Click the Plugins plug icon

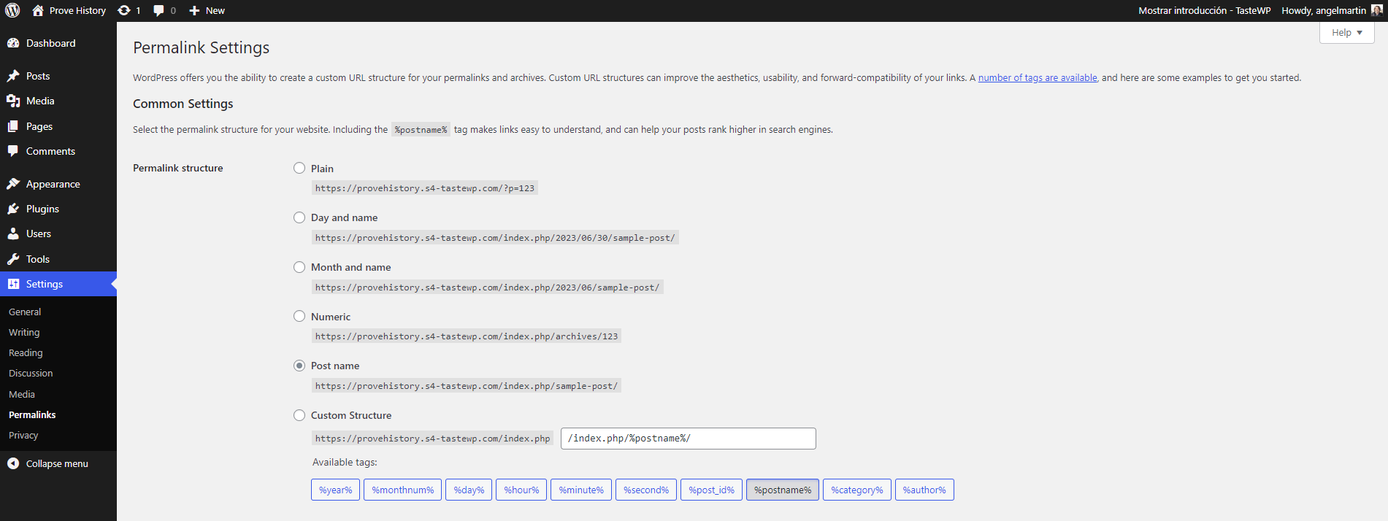pos(13,209)
